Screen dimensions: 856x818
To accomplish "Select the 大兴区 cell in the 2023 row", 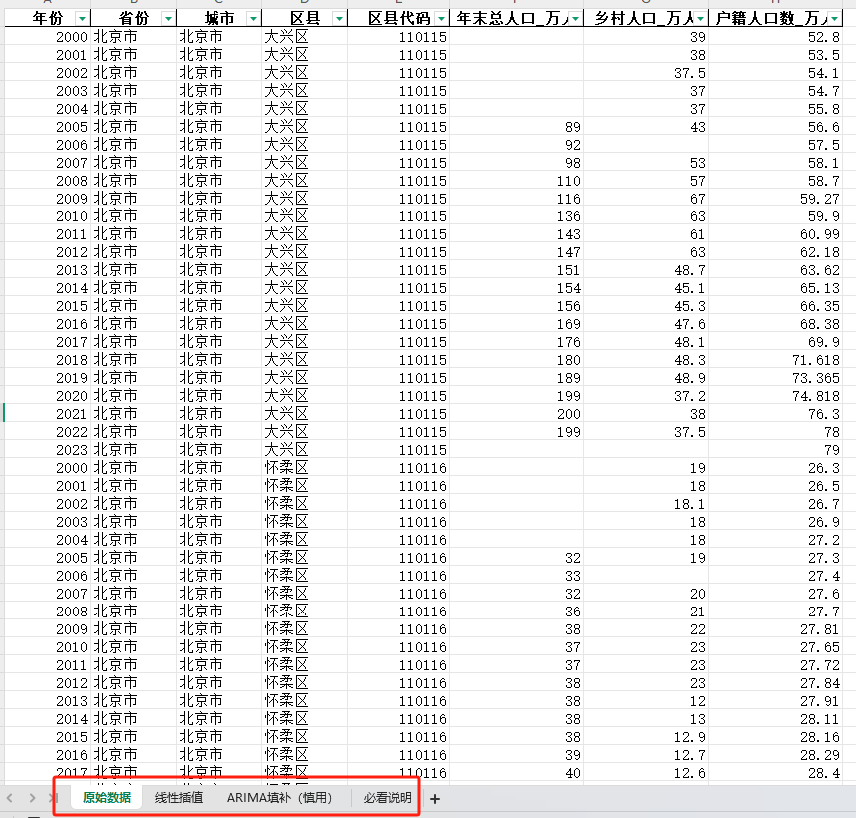I will 304,450.
